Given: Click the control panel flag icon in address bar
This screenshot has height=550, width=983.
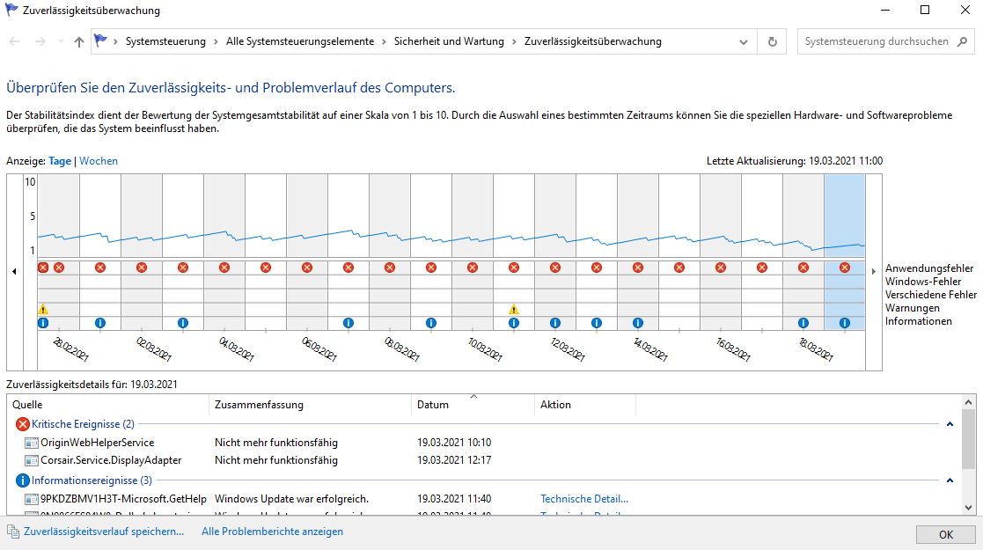Looking at the screenshot, I should [100, 40].
